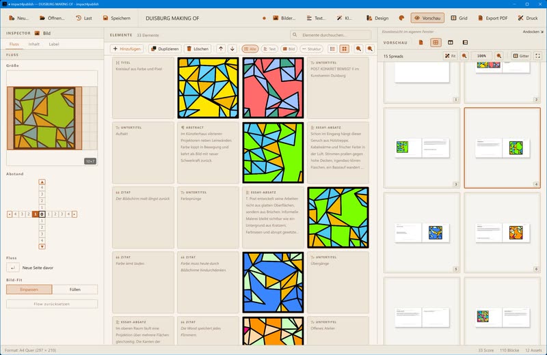The image size is (547, 355).
Task: Click the Fit preview button
Action: tap(451, 56)
